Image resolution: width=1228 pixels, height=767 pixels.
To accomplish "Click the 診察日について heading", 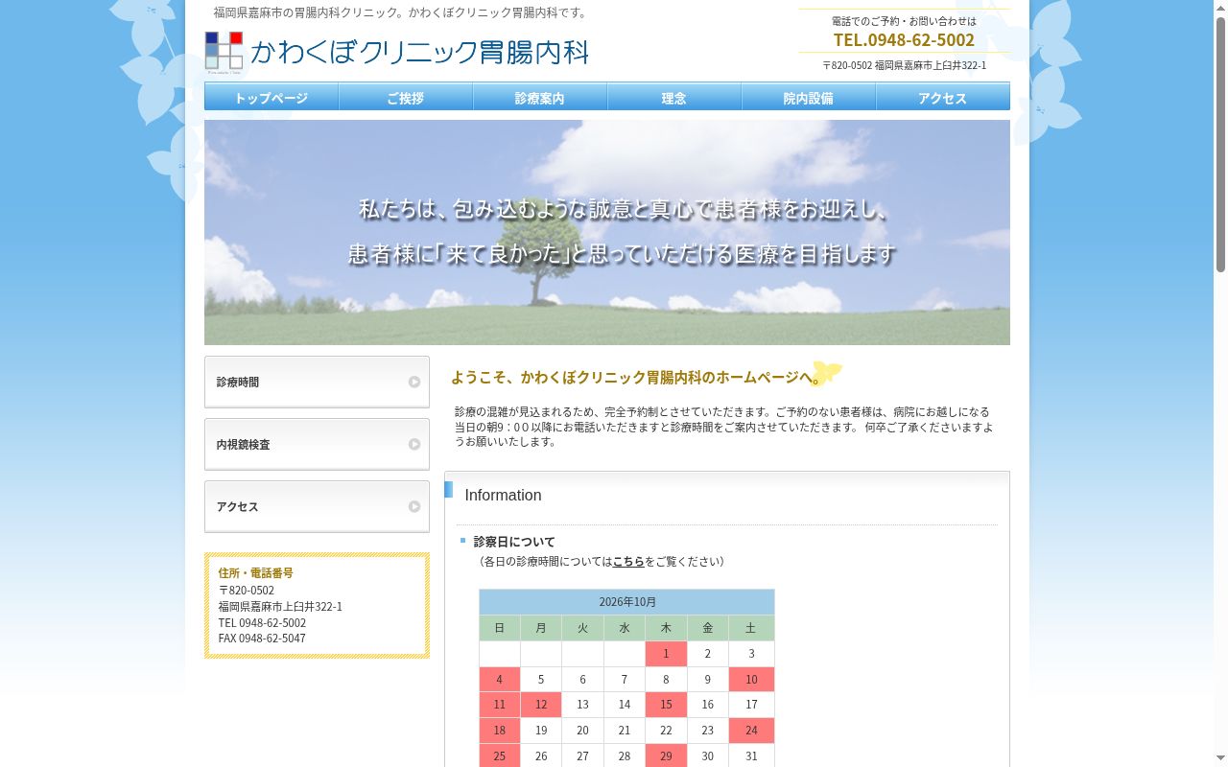I will [514, 542].
